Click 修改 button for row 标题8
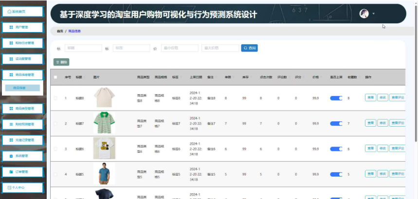The image size is (418, 199). click(x=382, y=98)
